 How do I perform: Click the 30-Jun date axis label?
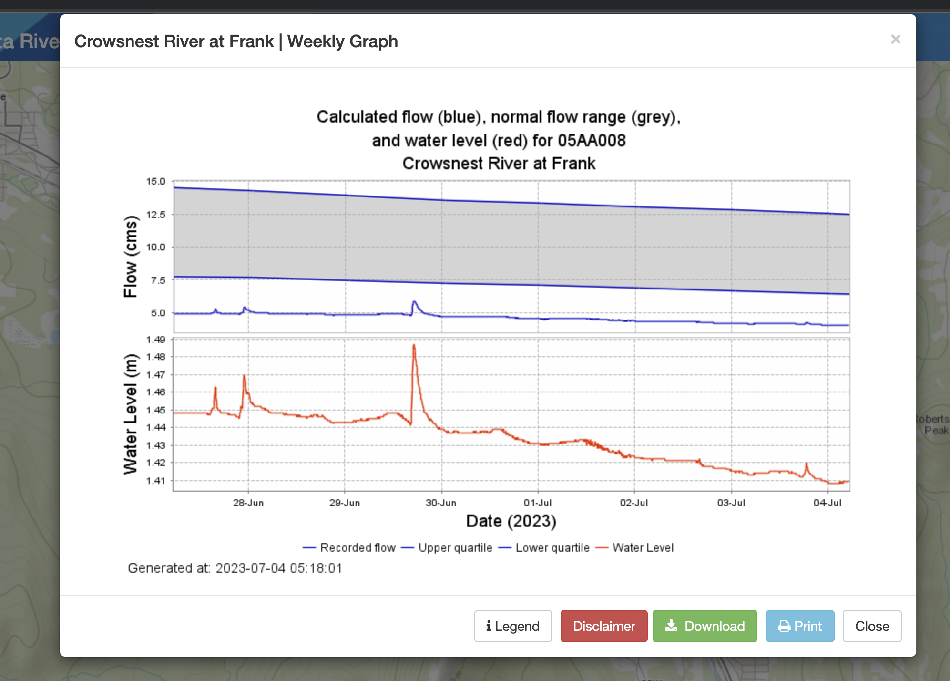coord(441,503)
